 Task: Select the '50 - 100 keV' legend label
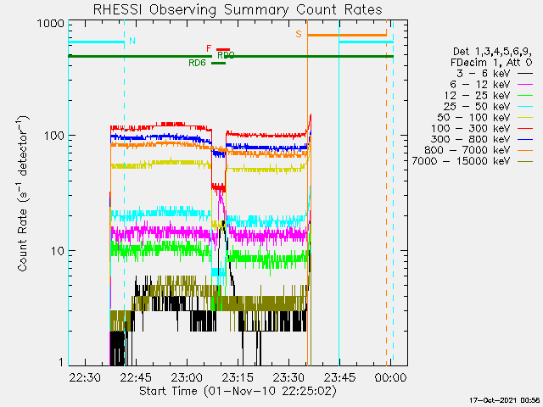(473, 117)
